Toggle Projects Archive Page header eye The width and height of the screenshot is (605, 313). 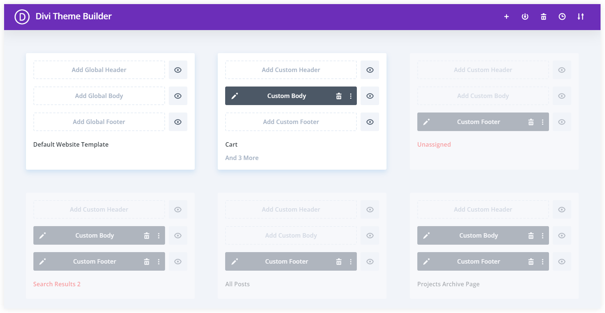[562, 209]
